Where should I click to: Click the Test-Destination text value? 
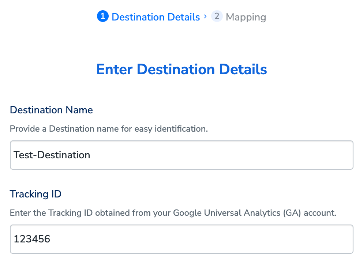(x=52, y=155)
